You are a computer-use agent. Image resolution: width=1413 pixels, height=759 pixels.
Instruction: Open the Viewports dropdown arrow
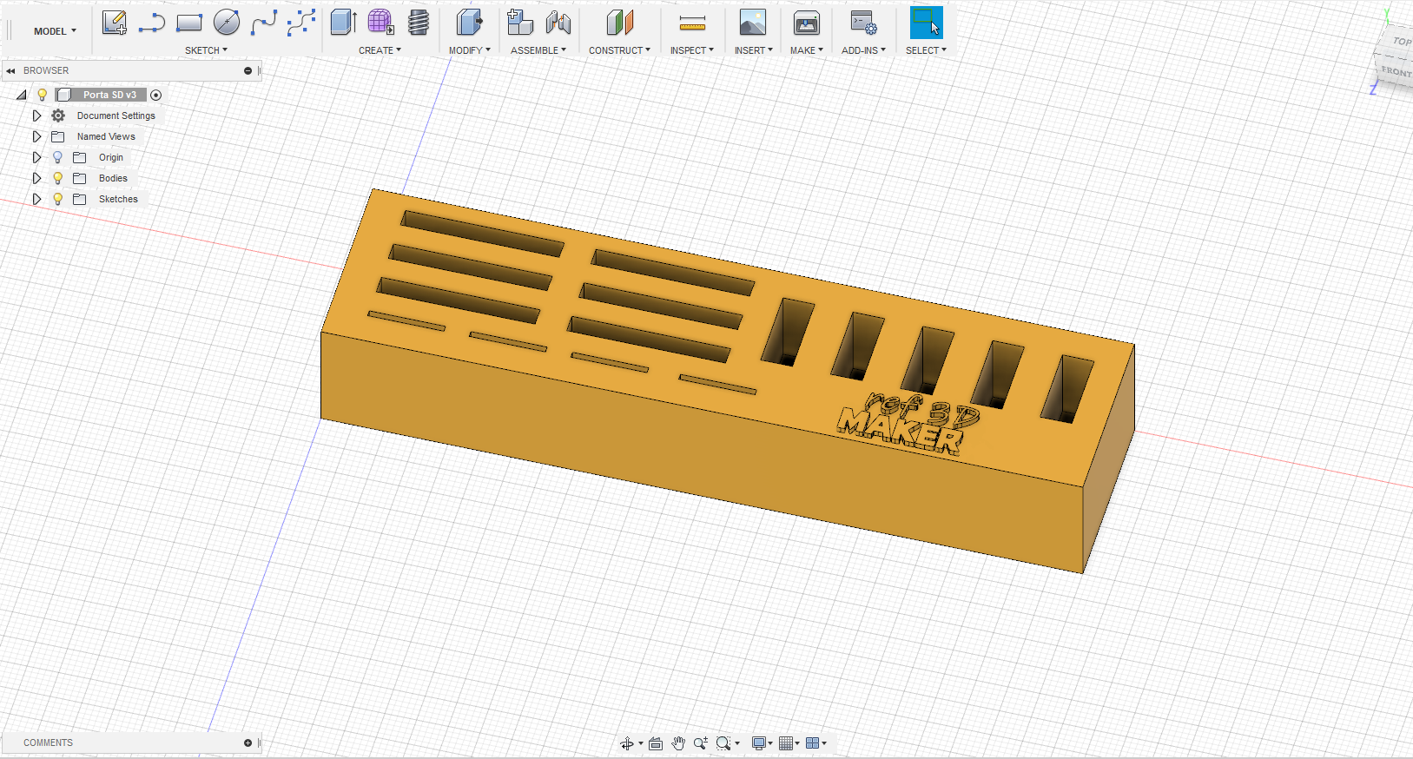pyautogui.click(x=824, y=743)
